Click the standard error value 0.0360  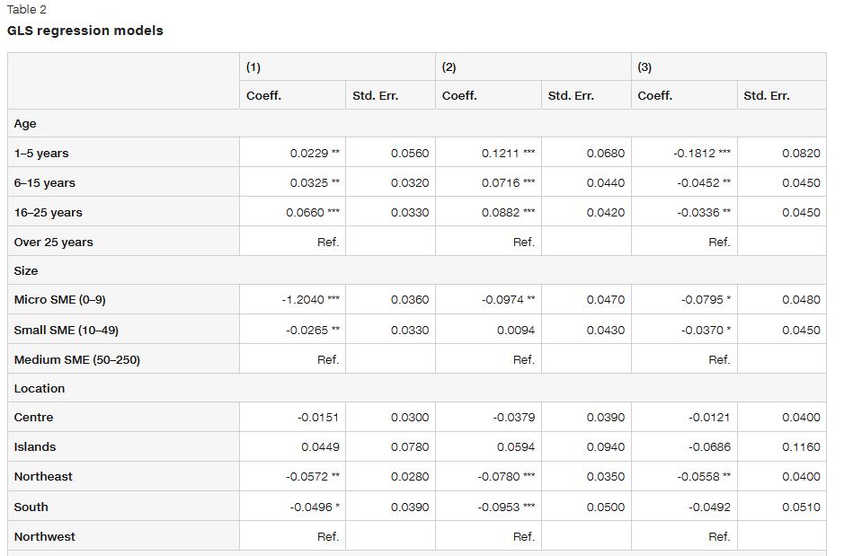point(410,299)
